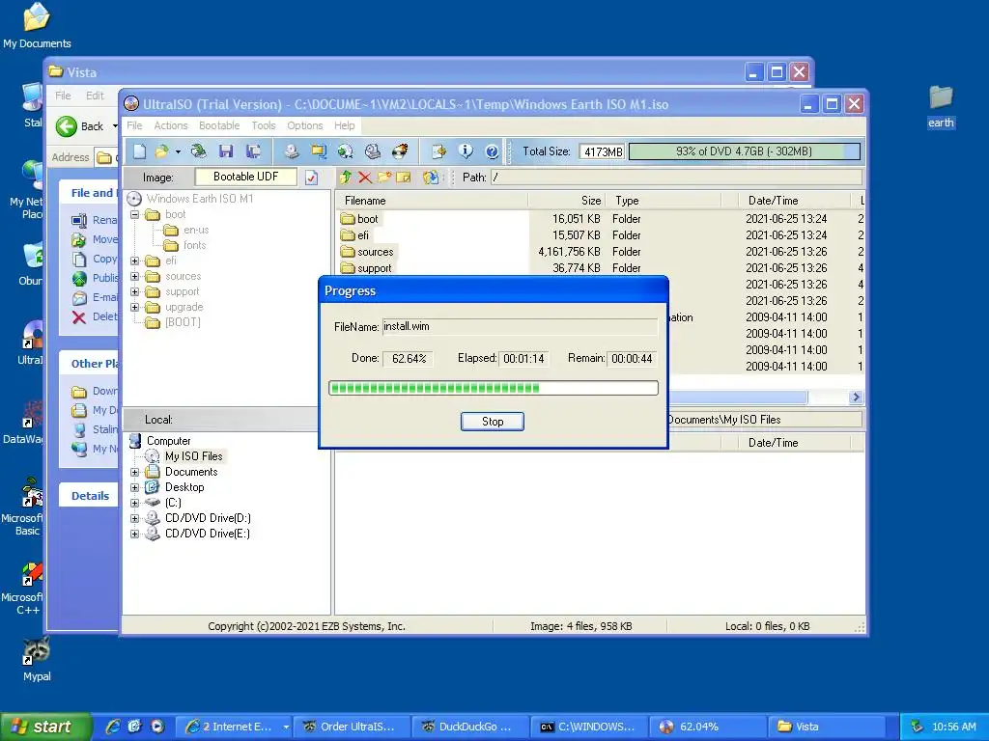Click the Make CD/DVD Image icon
Screen dimensions: 989x741
(292, 151)
